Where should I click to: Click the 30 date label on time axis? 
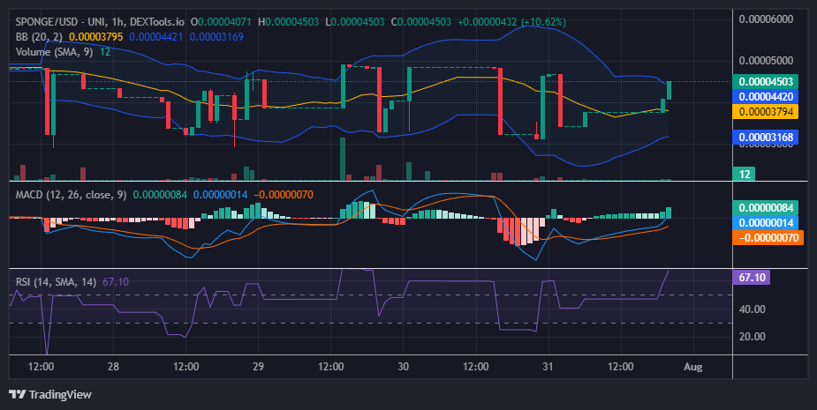click(x=403, y=366)
